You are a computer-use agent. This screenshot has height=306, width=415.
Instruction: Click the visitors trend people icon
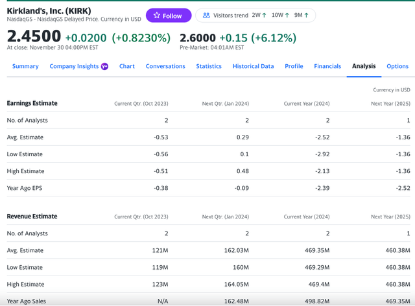click(x=206, y=16)
